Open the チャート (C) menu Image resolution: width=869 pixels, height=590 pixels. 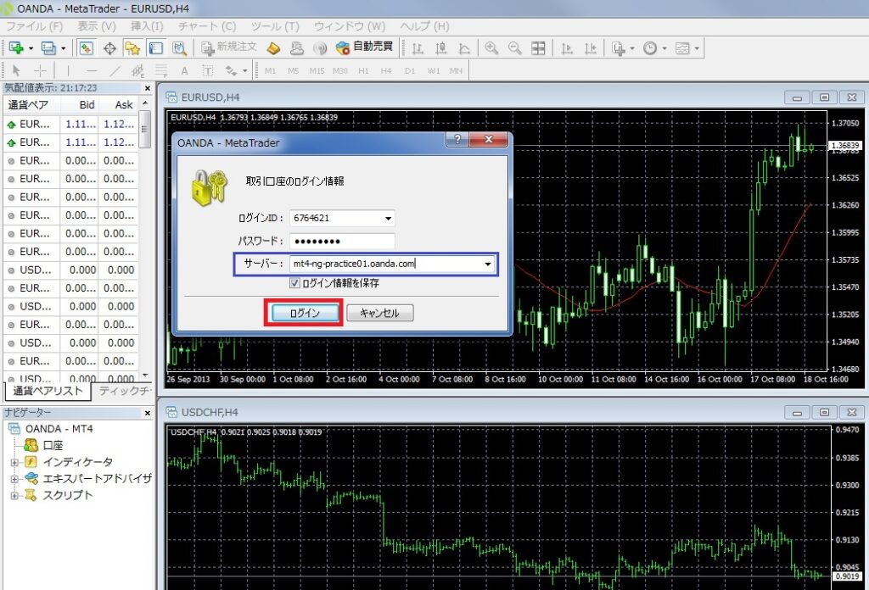click(207, 26)
